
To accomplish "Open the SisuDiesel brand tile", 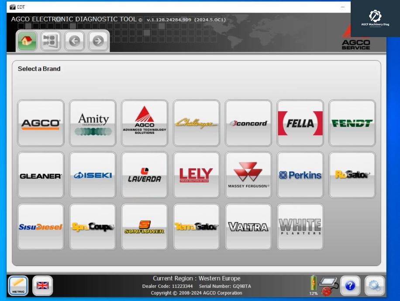I will click(x=41, y=227).
